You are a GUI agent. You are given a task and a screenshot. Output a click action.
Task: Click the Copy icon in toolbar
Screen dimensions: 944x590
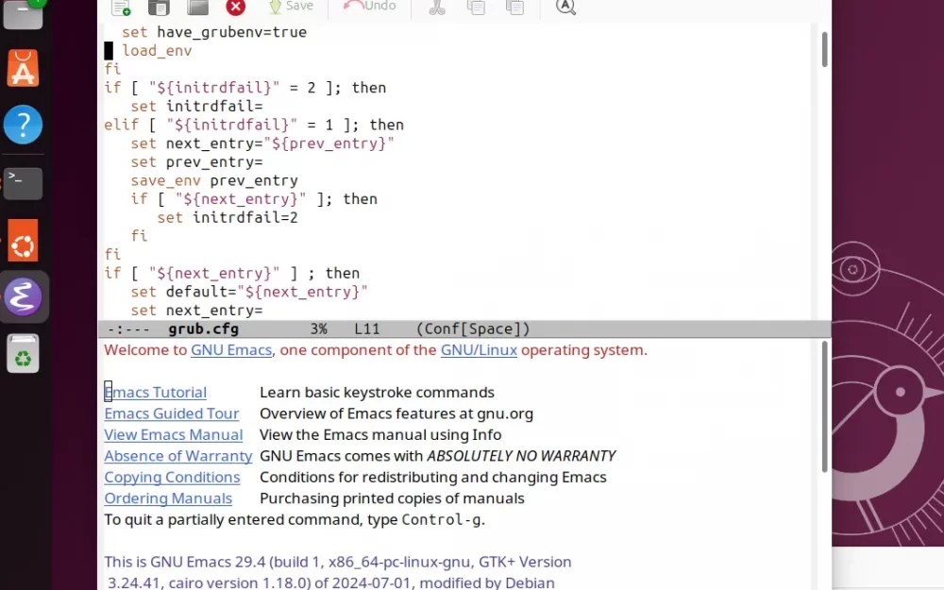pos(476,8)
